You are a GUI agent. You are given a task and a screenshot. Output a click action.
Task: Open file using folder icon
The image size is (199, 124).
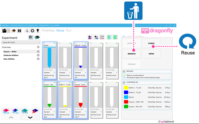5,31
